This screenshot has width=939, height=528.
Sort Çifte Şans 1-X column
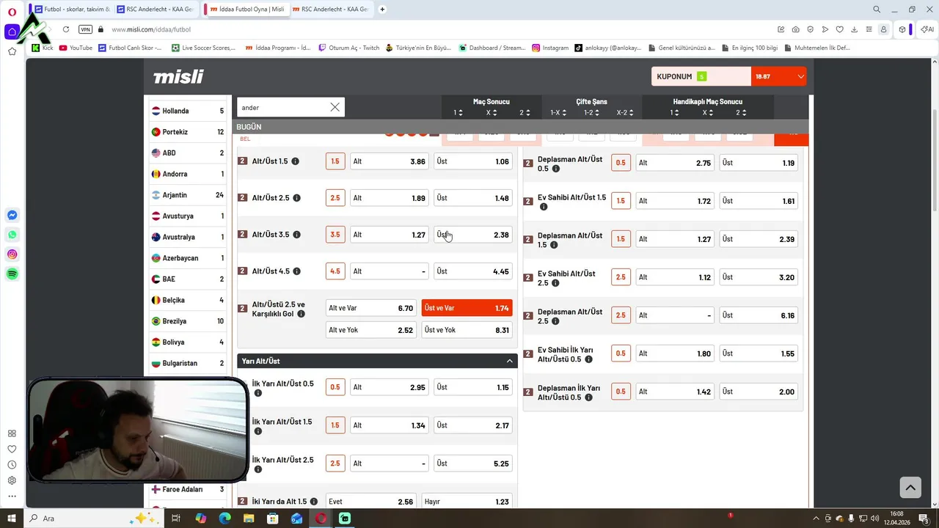click(558, 113)
